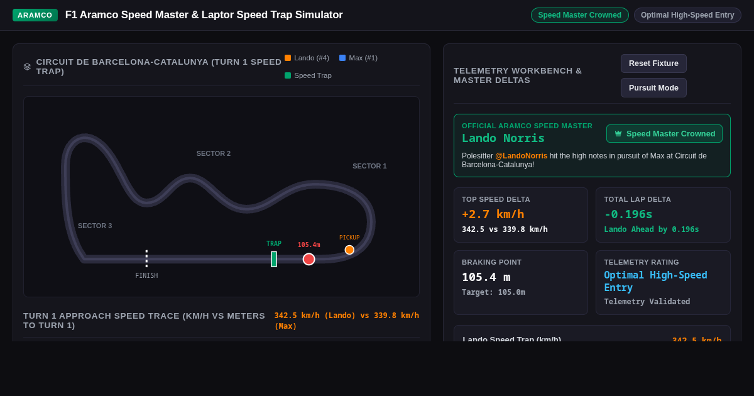Click the Turn 1 Approach Speed Trace heading
The image size is (754, 396).
click(x=145, y=321)
